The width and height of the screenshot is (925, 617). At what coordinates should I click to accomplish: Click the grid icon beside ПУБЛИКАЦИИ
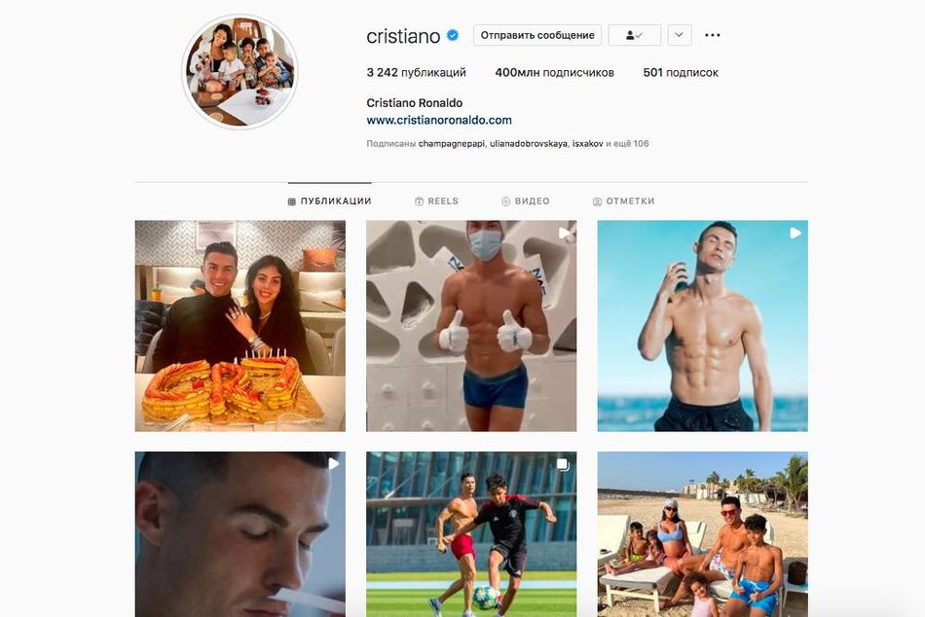tap(291, 201)
